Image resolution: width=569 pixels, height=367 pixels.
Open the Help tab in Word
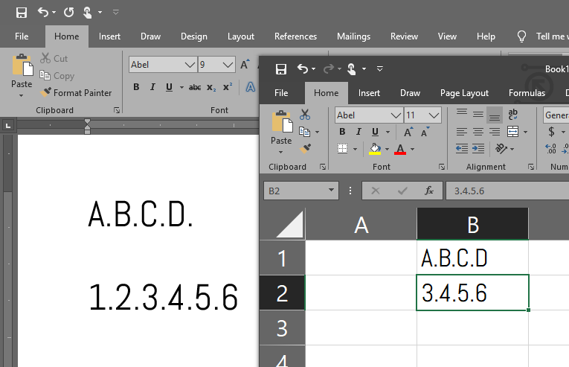click(x=486, y=36)
